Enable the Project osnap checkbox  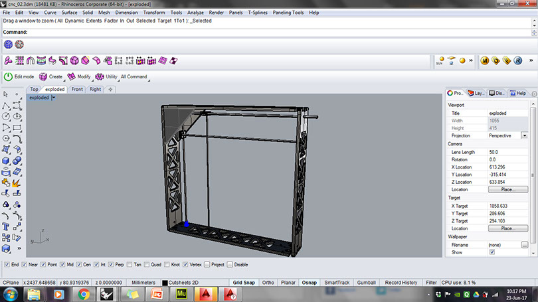[207, 265]
